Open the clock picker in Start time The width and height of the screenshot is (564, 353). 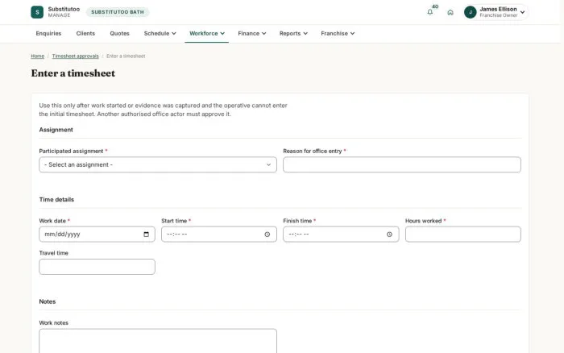[267, 235]
